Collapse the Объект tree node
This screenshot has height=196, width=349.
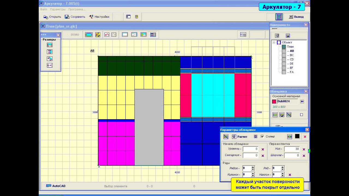click(274, 42)
